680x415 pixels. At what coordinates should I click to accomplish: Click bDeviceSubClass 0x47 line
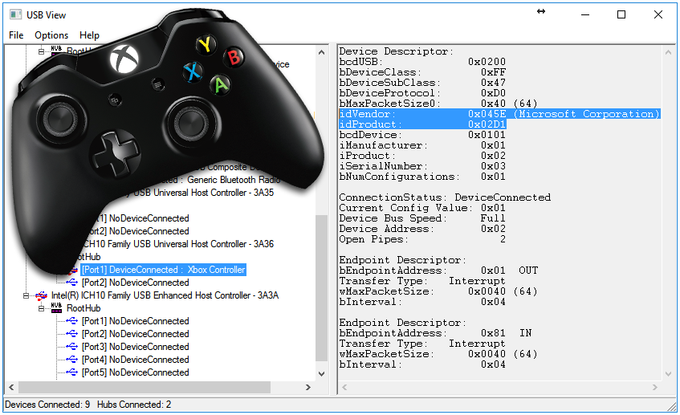pos(422,83)
